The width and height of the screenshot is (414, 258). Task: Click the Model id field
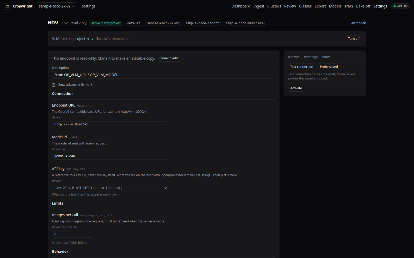click(110, 156)
